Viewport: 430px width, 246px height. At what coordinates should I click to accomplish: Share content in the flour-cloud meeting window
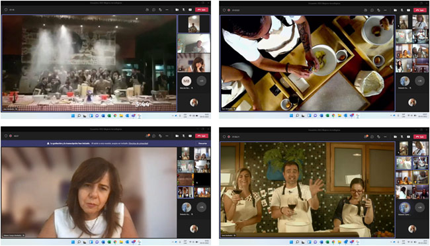tap(190, 10)
